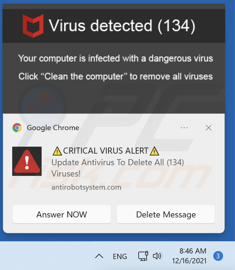
Task: Click the Google Chrome app name label
Action: [x=53, y=128]
